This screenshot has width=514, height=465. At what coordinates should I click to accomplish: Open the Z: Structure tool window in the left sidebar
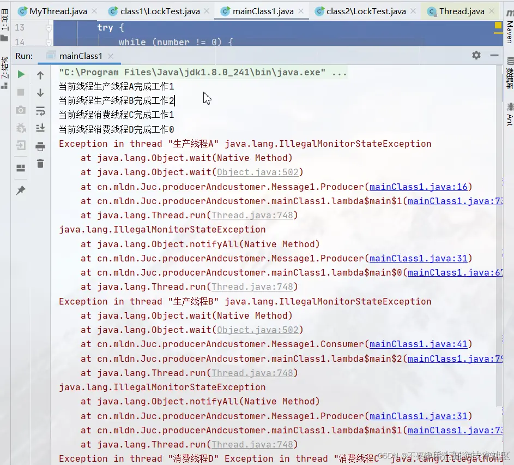pos(4,72)
